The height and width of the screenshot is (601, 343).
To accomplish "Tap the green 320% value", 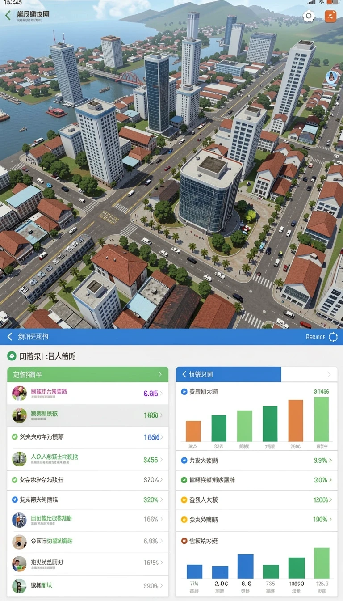I will click(x=151, y=499).
